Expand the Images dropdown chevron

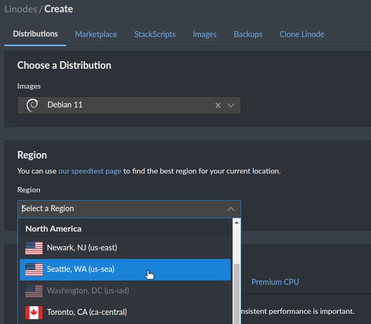pyautogui.click(x=231, y=105)
